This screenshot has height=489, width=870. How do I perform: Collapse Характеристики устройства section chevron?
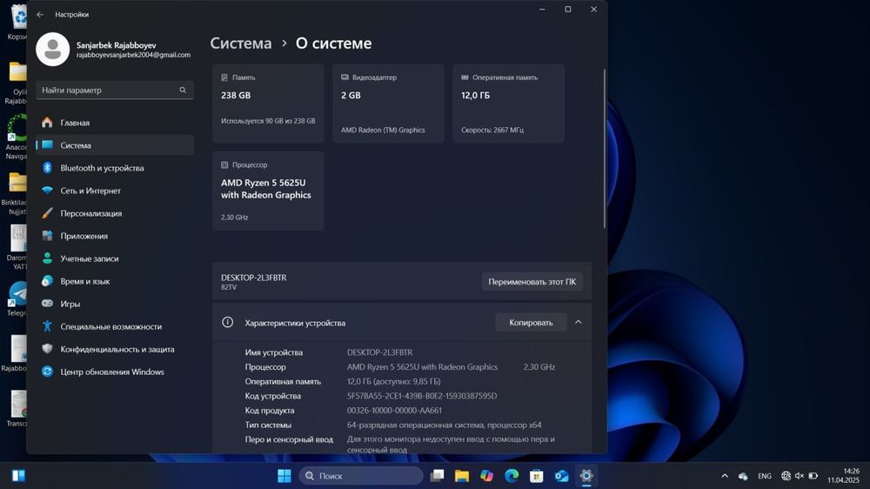point(578,322)
